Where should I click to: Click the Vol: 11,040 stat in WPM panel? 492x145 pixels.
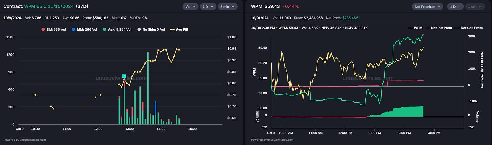(x=281, y=18)
